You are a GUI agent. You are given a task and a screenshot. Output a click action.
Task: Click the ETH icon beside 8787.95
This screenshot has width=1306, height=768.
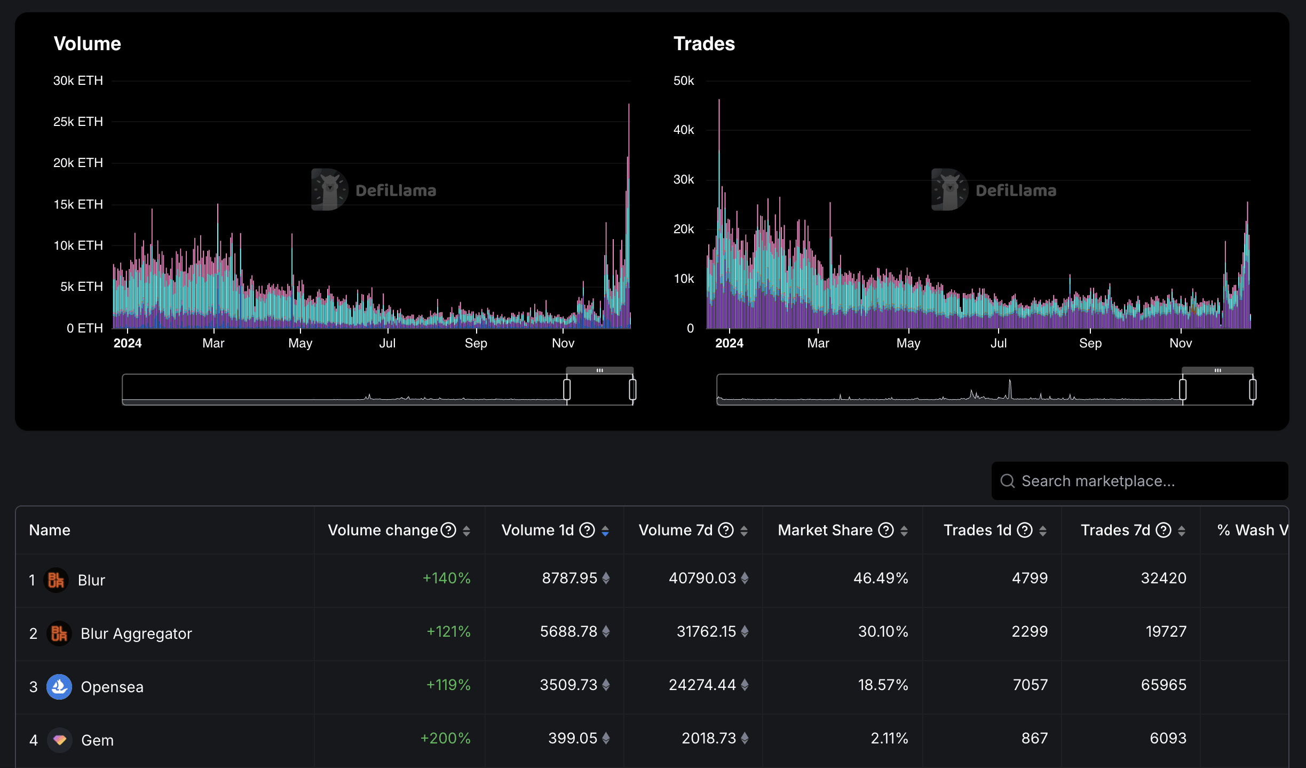click(x=606, y=578)
